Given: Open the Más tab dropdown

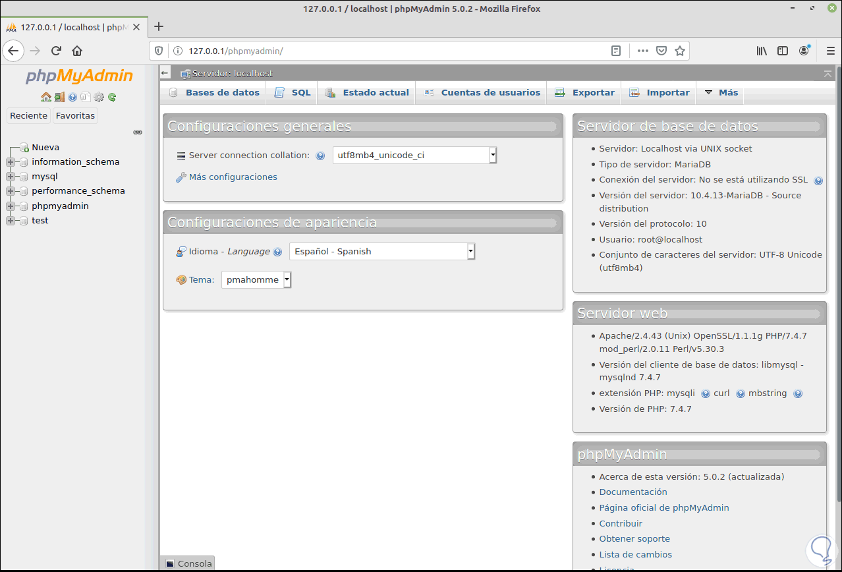Looking at the screenshot, I should [x=721, y=93].
